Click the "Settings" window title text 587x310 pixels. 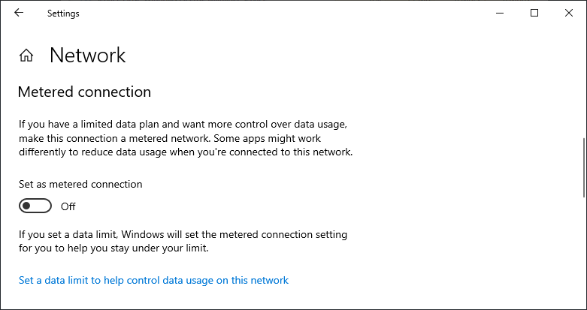point(63,13)
